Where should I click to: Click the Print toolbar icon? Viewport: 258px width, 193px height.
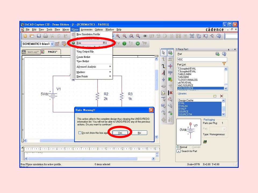[x=45, y=36]
